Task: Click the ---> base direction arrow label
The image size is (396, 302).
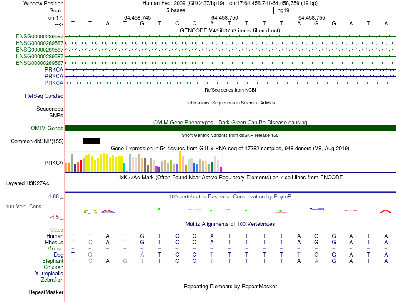Action: click(59, 24)
